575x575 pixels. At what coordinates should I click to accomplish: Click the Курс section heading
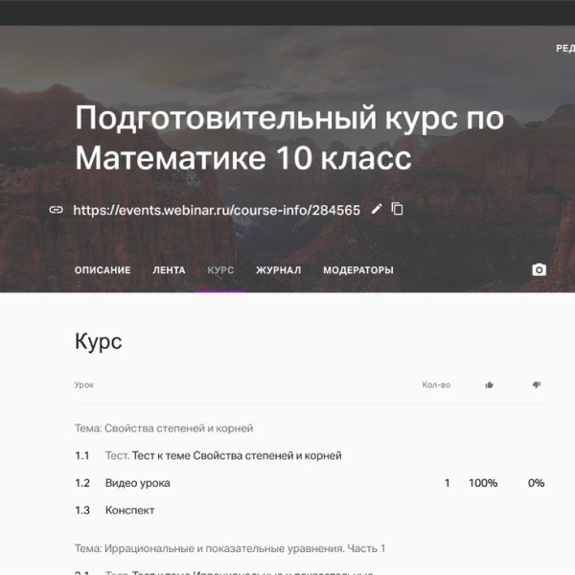(x=99, y=342)
